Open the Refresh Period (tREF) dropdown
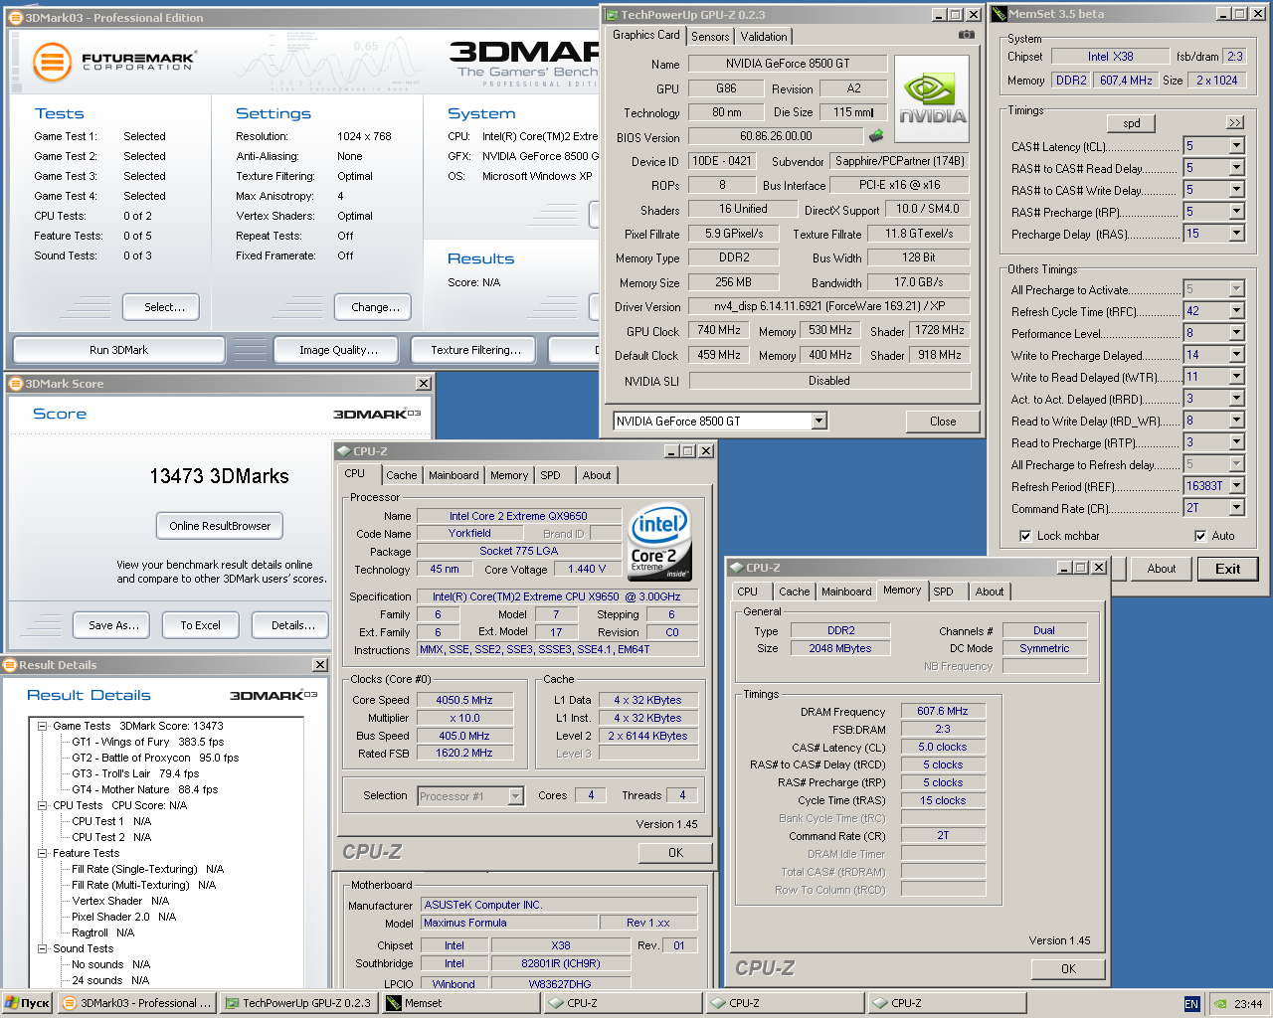The height and width of the screenshot is (1018, 1273). pos(1236,486)
